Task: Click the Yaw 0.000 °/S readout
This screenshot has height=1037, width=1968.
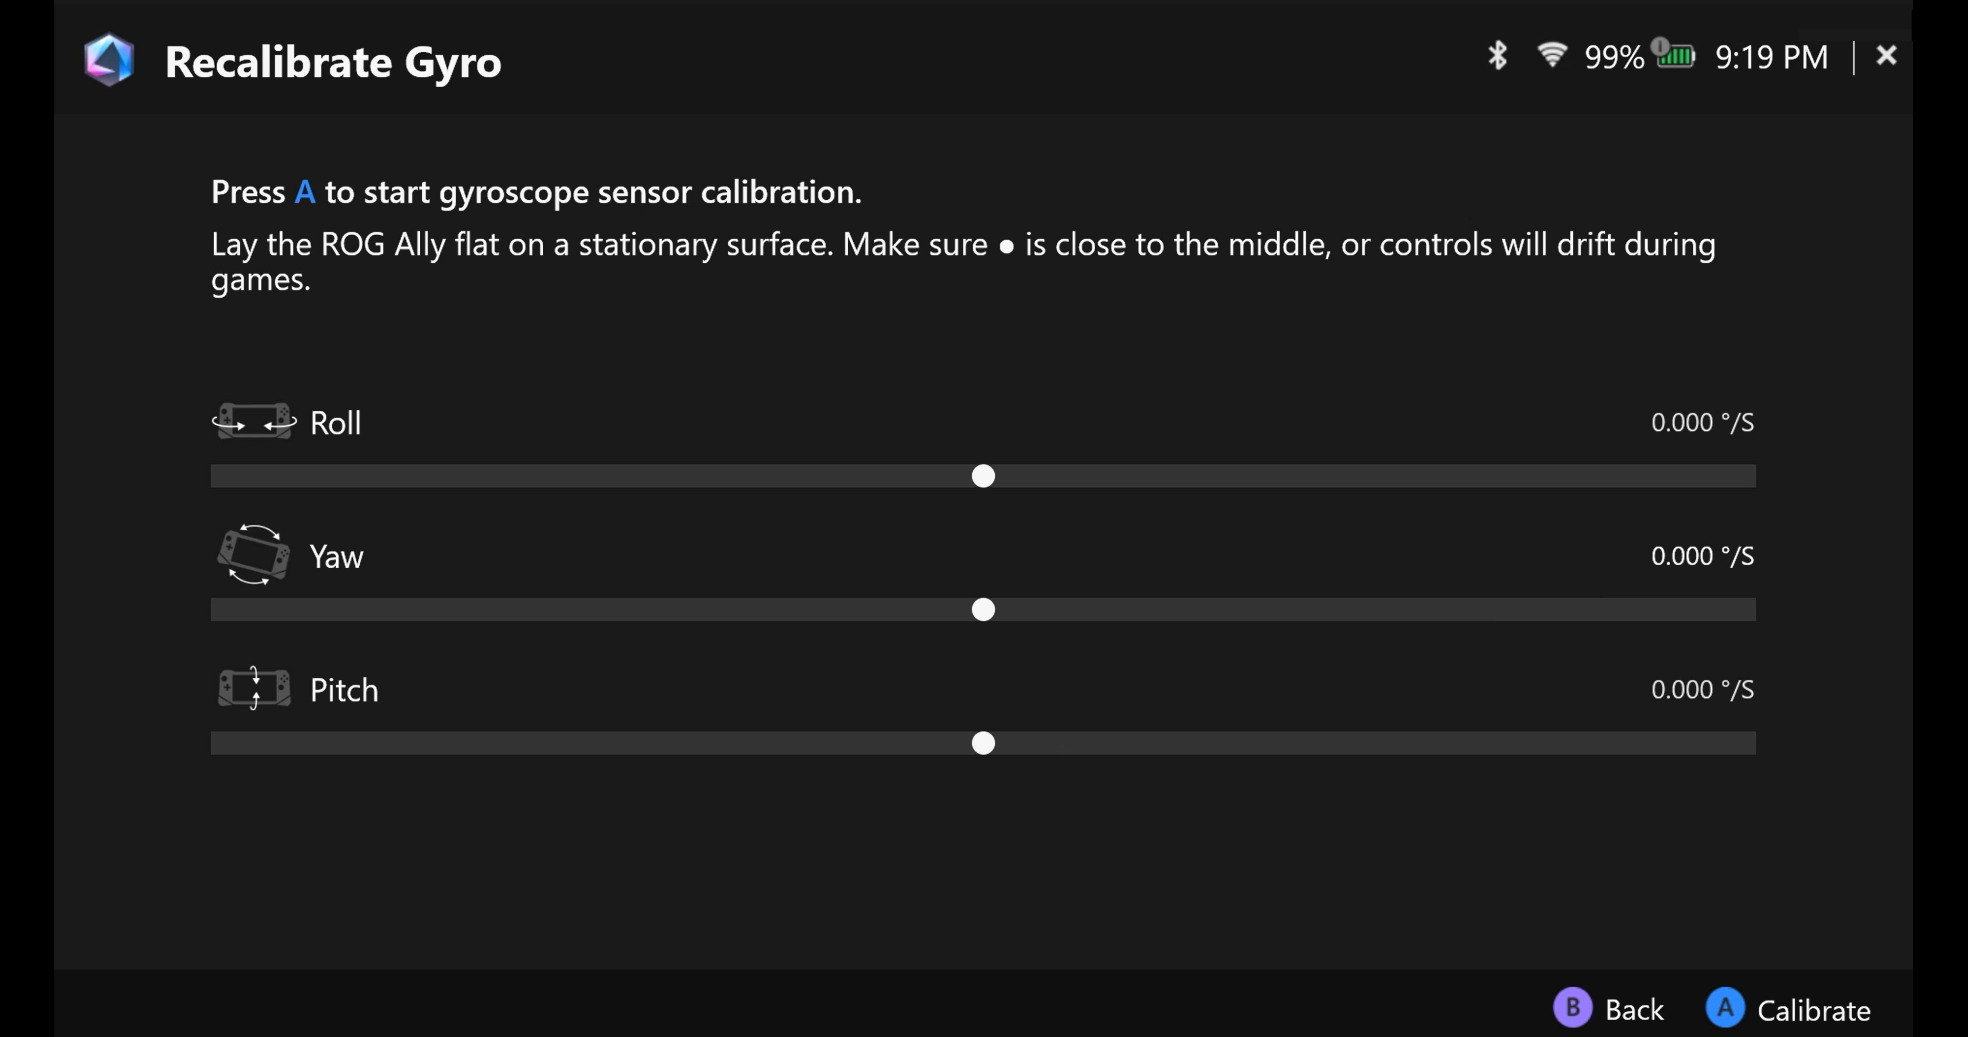Action: [x=1702, y=556]
